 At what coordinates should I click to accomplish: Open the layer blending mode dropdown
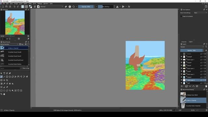(192, 47)
